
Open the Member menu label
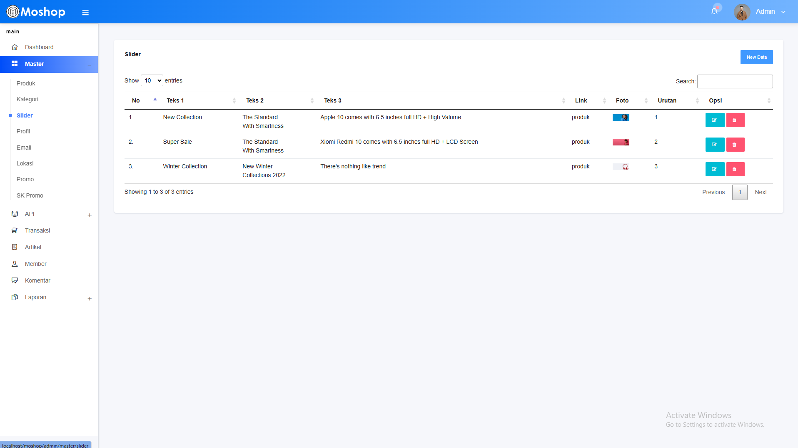[35, 264]
